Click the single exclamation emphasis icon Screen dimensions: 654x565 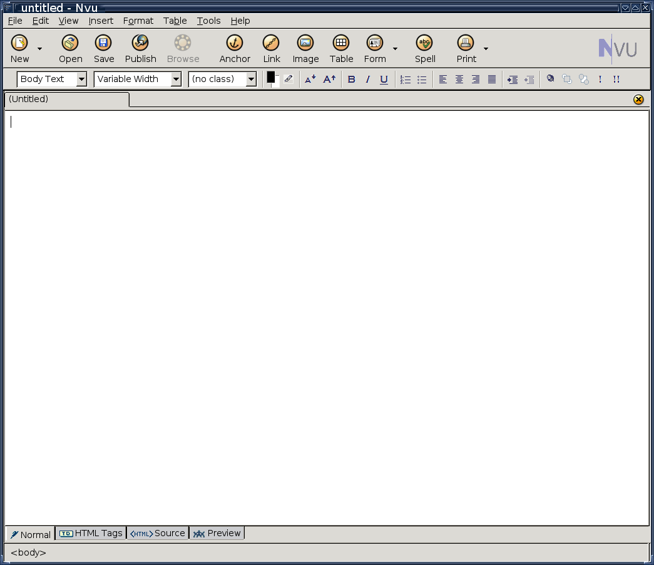[600, 79]
